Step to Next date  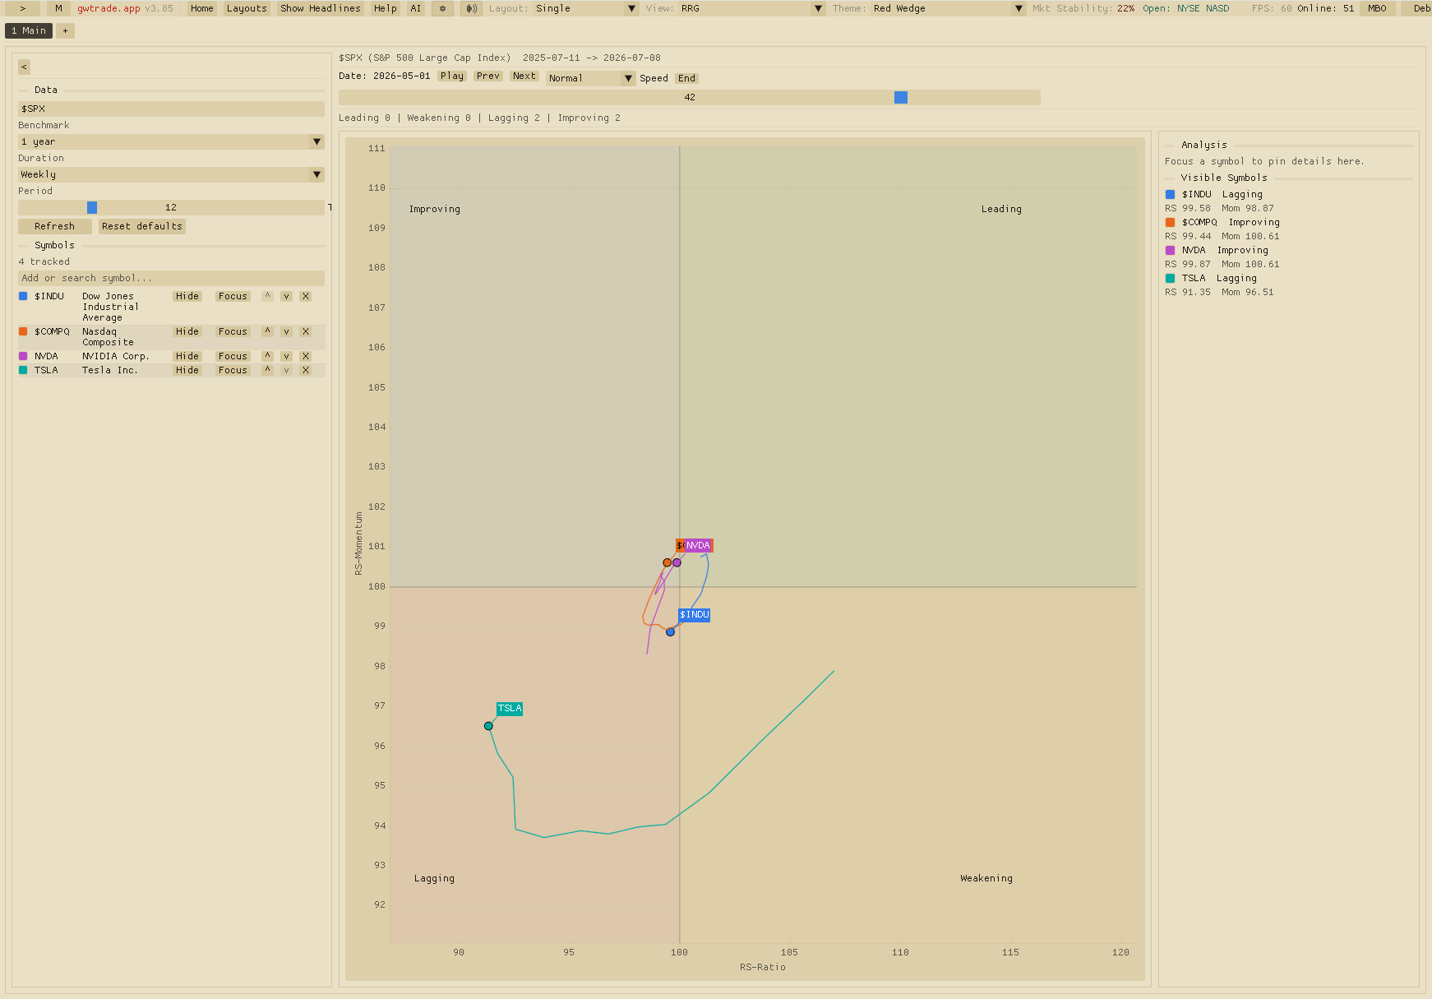[524, 76]
